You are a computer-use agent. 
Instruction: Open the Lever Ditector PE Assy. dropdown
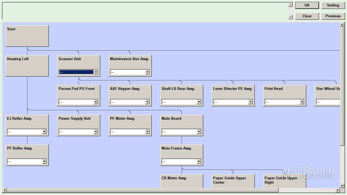point(250,102)
